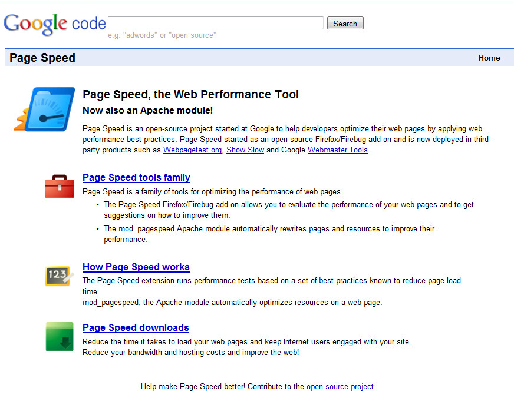The height and width of the screenshot is (398, 514).
Task: Visit the open source project link
Action: point(340,386)
